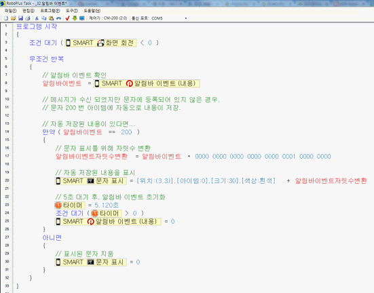Click the binoculars Find icon
Viewport: 374px width, 293px height.
click(58, 18)
